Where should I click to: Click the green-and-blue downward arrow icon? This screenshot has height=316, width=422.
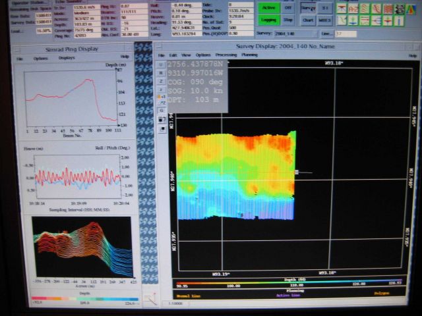(353, 20)
